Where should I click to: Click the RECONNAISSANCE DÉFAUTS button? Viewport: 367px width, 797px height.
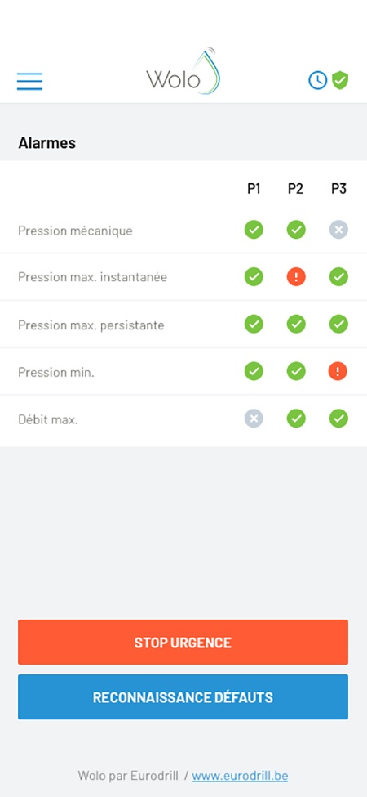click(183, 697)
